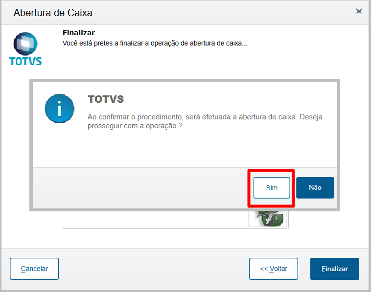Click the bold Finalizar step heading
The height and width of the screenshot is (294, 371).
(79, 33)
